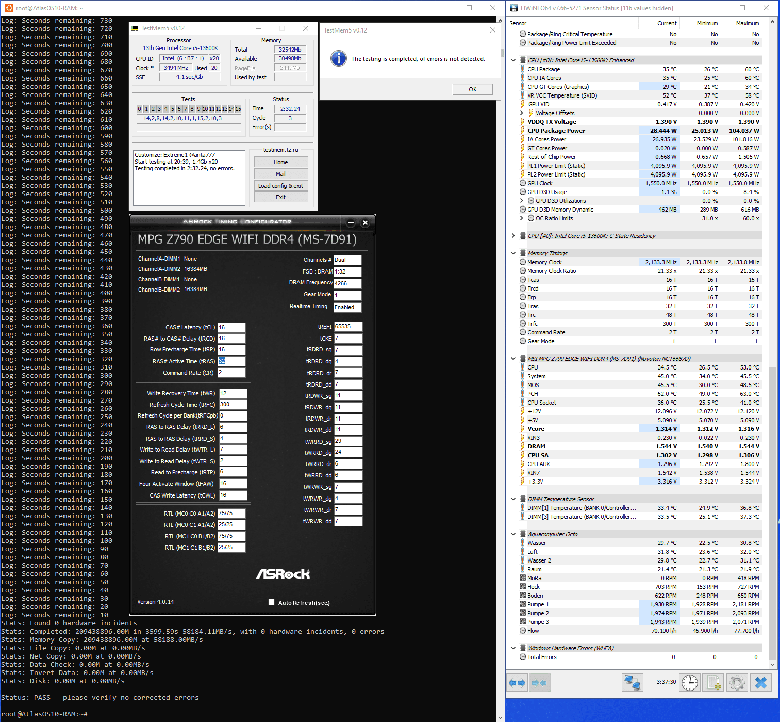Viewport: 780px width, 722px height.
Task: Click the Exit button in TestMem5
Action: click(x=281, y=197)
